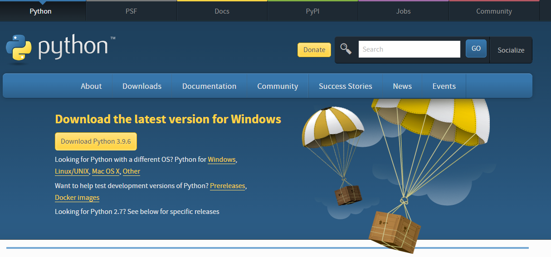Open the Docs top tab
551x257 pixels.
click(222, 11)
